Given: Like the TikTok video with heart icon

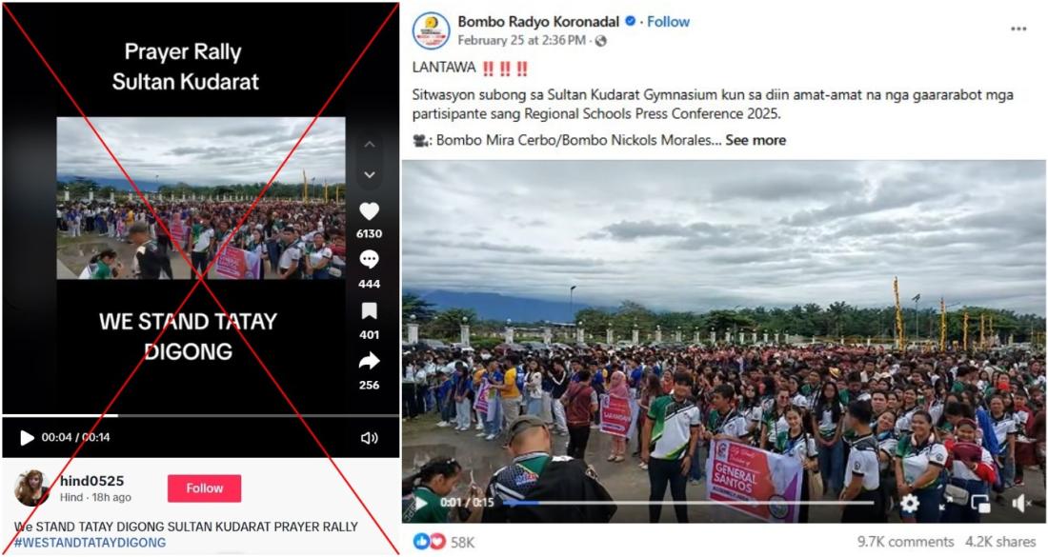Looking at the screenshot, I should click(369, 211).
